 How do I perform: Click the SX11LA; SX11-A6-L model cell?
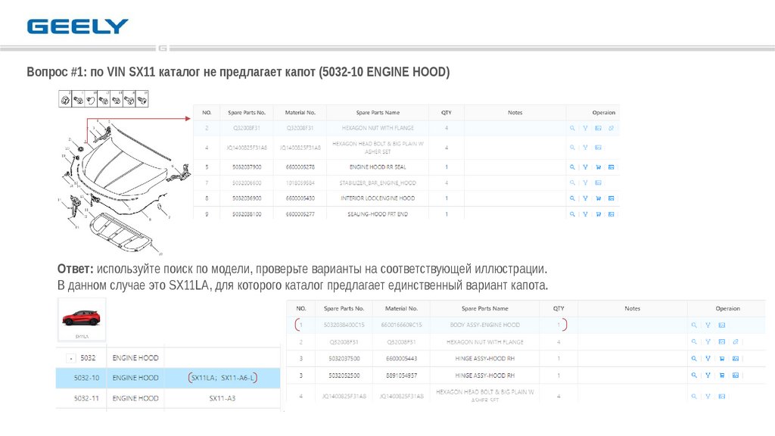(x=223, y=378)
